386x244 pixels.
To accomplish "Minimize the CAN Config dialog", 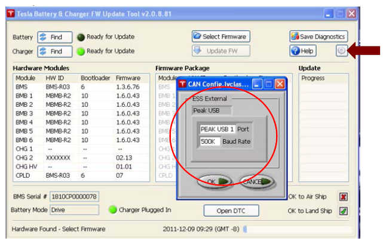I will click(x=257, y=84).
